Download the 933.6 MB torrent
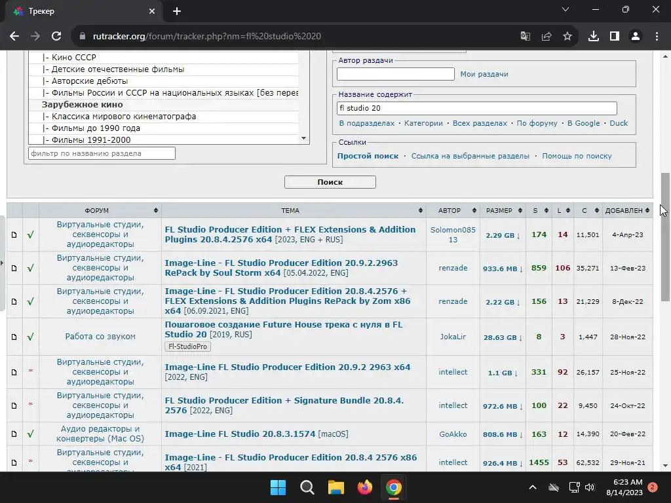The image size is (671, 503). pyautogui.click(x=503, y=269)
